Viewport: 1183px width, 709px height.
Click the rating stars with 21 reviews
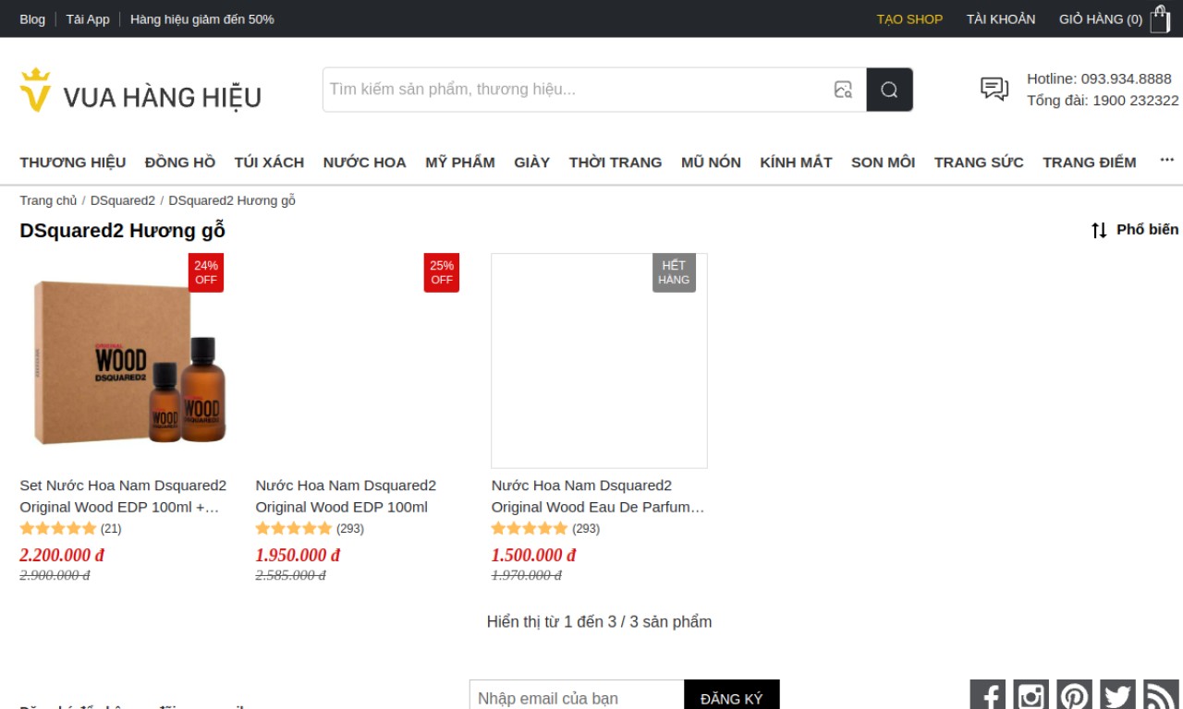[58, 529]
